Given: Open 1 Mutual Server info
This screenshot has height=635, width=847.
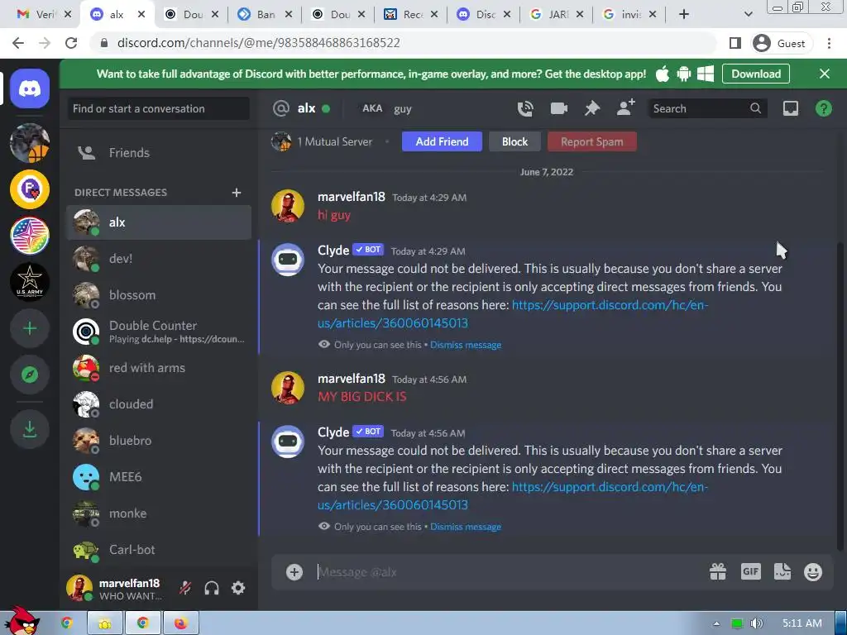Looking at the screenshot, I should click(322, 141).
